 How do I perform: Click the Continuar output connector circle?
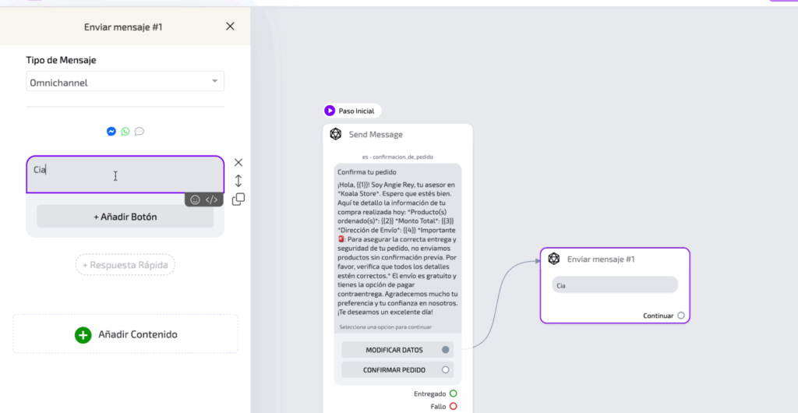(681, 316)
